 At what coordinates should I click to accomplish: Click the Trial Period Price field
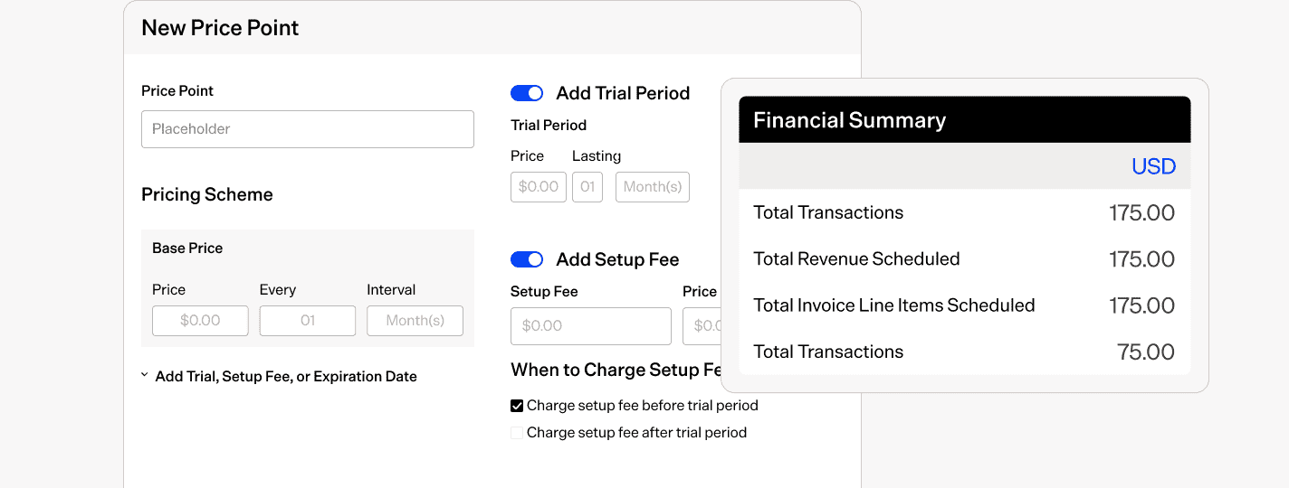539,187
